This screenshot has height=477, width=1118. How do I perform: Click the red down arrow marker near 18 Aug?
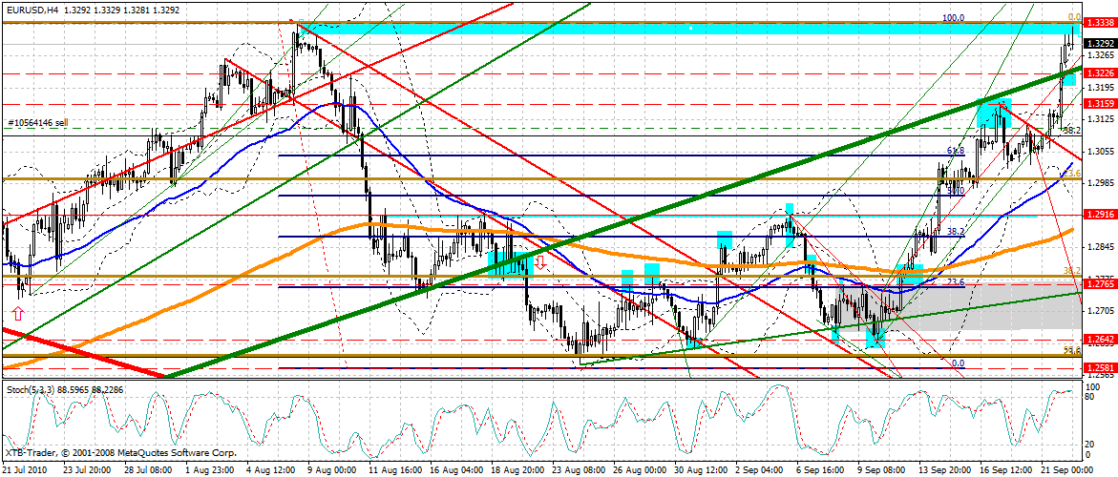click(540, 262)
